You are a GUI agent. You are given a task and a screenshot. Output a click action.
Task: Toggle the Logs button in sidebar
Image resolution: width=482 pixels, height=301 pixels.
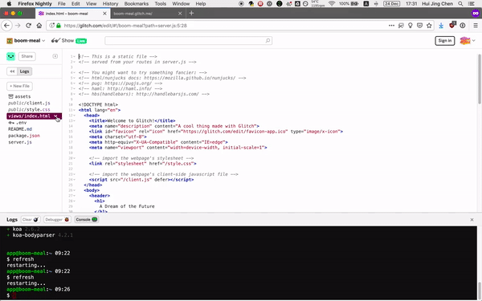click(24, 71)
